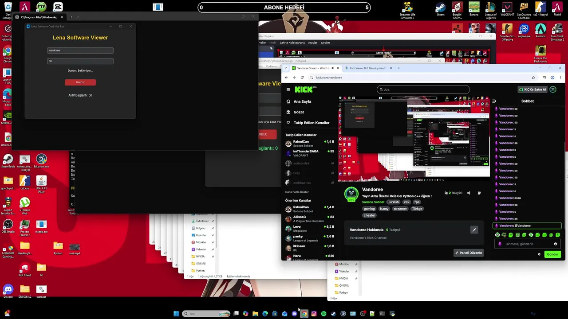Switch to 'Kick Viewer Bot Development' browser tab
This screenshot has width=568, height=319.
point(367,68)
